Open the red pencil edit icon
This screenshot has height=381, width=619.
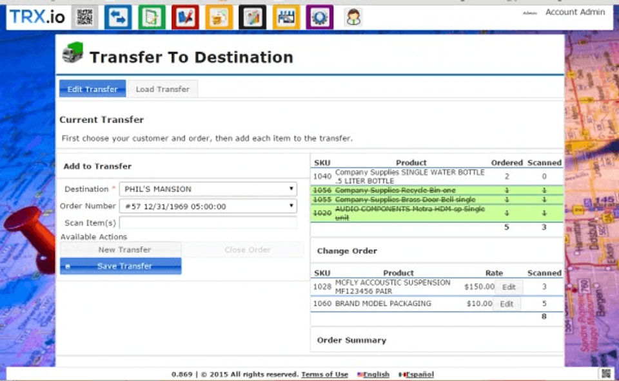pyautogui.click(x=185, y=17)
